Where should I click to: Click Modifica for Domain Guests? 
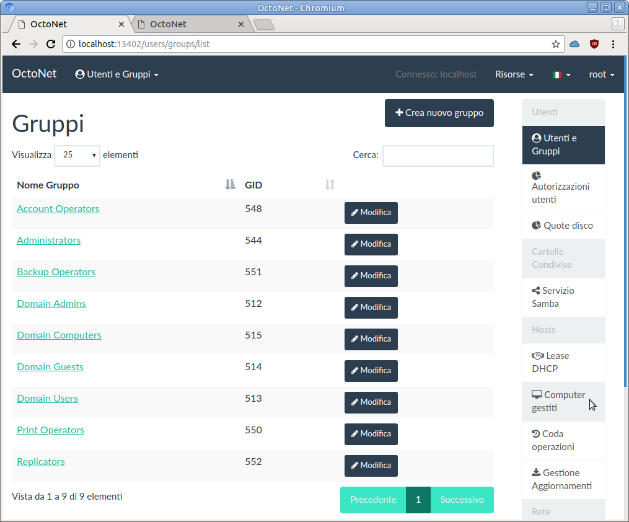pos(371,371)
